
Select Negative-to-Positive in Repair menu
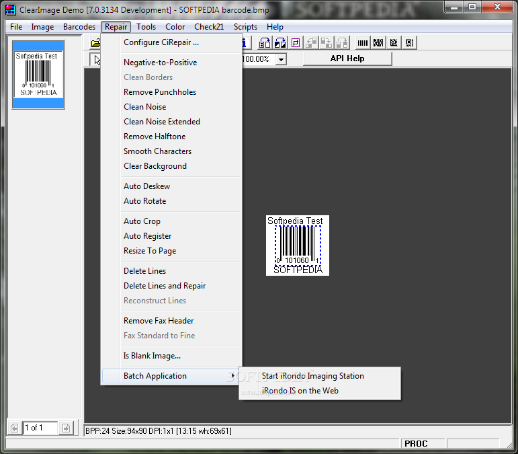click(171, 63)
